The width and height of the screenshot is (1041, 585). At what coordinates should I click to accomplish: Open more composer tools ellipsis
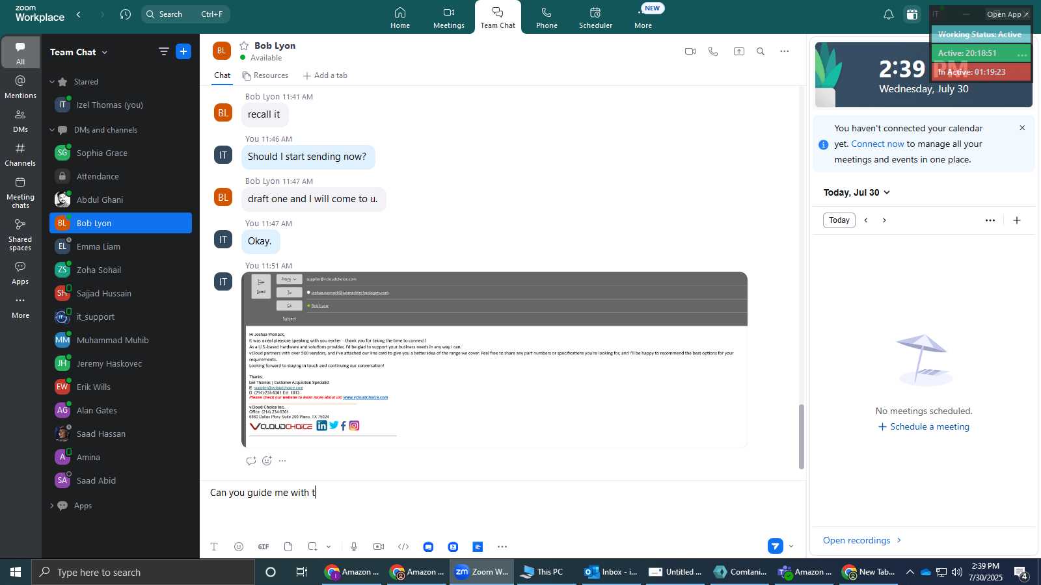502,547
